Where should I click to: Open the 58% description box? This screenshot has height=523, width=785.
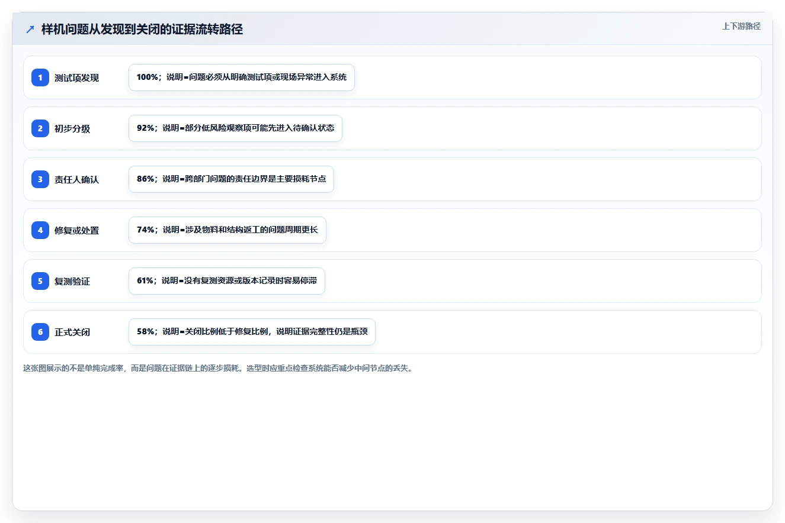coord(252,332)
